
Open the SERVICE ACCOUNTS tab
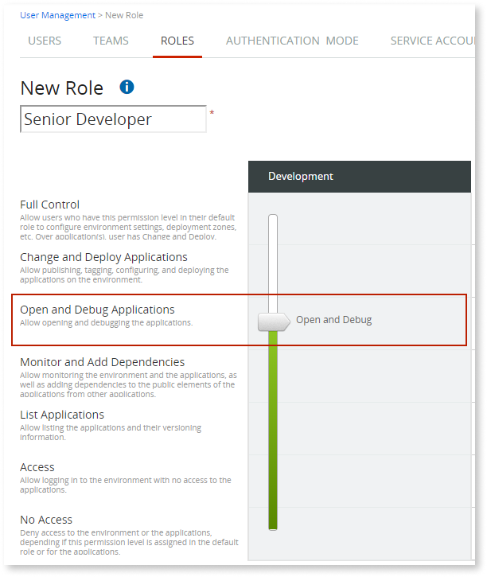tap(433, 41)
